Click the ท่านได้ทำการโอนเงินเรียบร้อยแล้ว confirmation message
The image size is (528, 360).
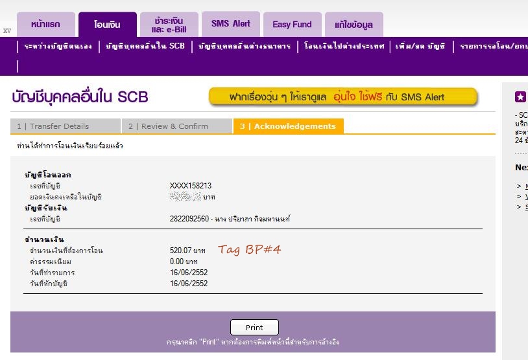click(70, 146)
